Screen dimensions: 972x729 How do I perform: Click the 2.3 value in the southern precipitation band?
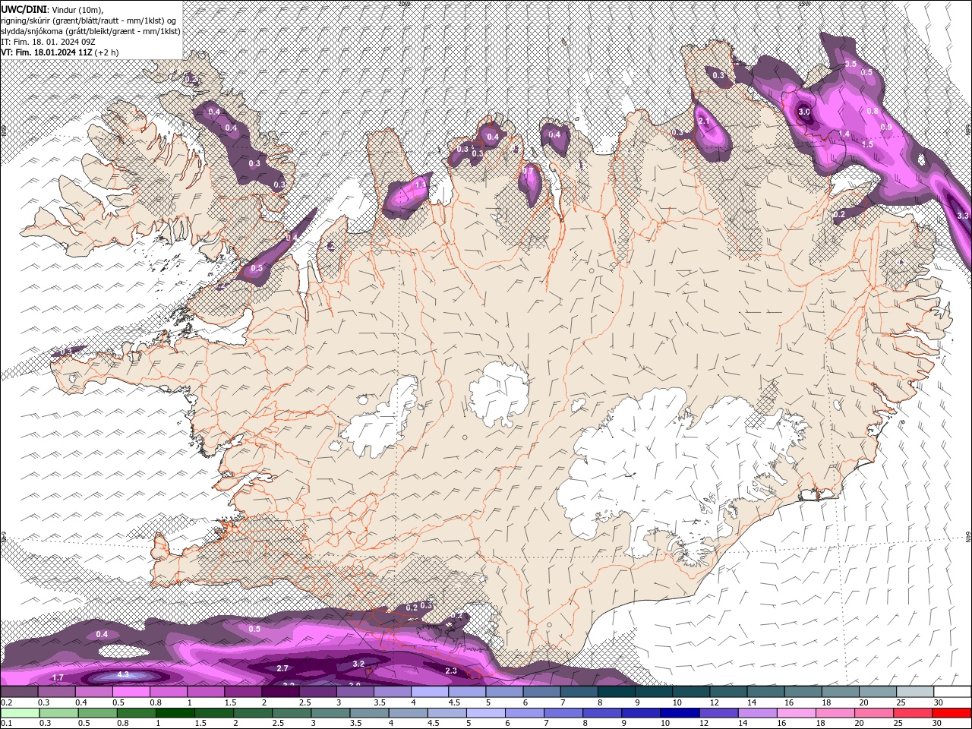451,671
